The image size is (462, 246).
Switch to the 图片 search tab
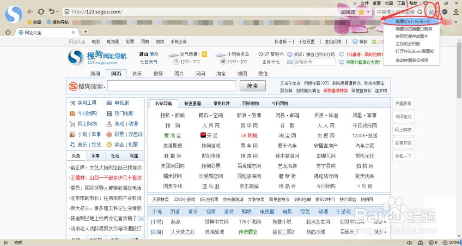click(179, 73)
